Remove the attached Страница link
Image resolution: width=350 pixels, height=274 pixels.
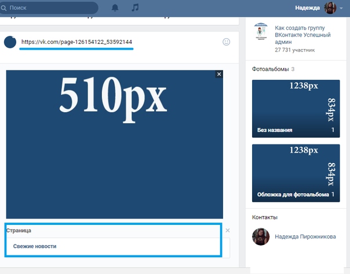click(x=228, y=231)
